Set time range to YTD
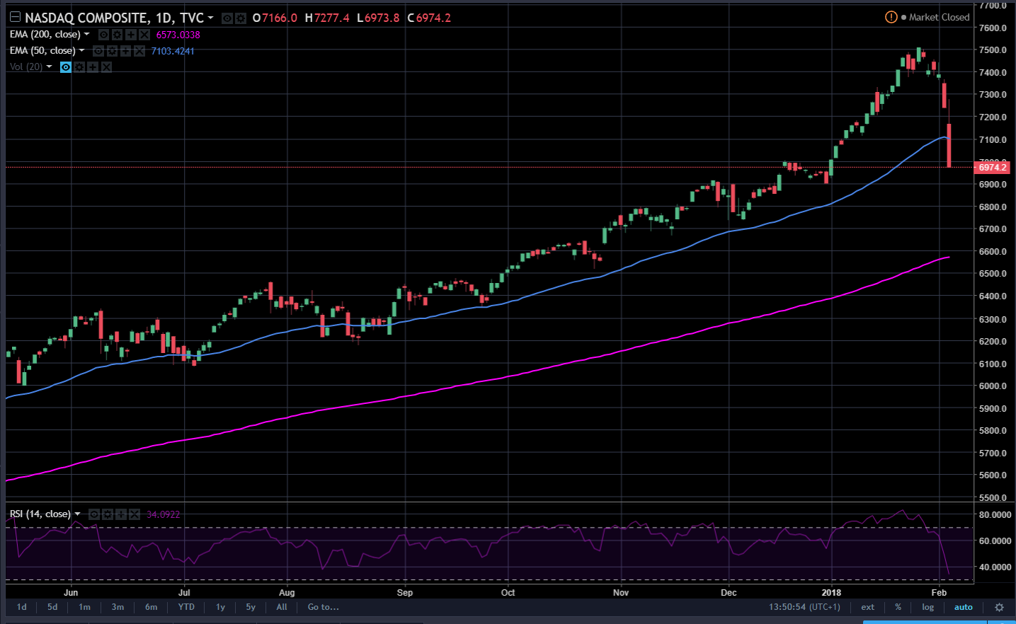Viewport: 1016px width, 624px height. coord(186,607)
